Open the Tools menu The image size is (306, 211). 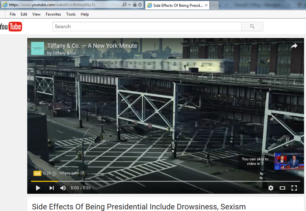[71, 14]
